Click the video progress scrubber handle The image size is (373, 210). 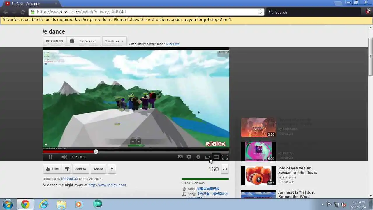96,152
